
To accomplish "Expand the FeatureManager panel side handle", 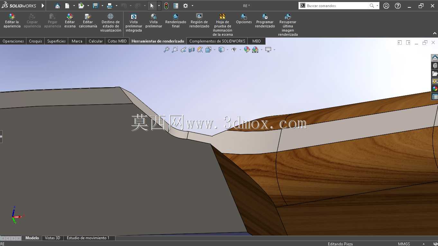I will pyautogui.click(x=1, y=137).
